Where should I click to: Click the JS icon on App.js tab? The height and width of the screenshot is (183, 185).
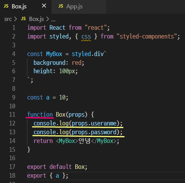point(61,6)
